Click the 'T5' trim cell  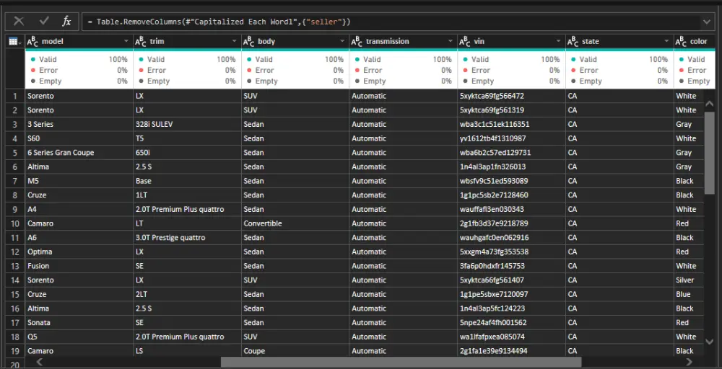[188, 138]
